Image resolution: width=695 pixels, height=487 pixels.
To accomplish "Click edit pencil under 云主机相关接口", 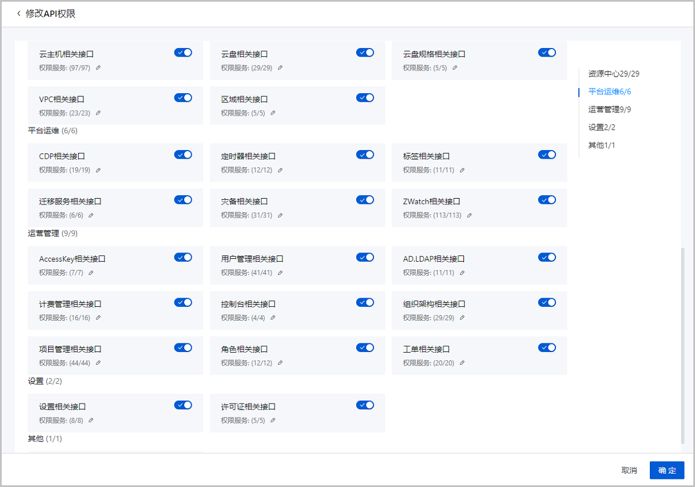I will tap(98, 68).
